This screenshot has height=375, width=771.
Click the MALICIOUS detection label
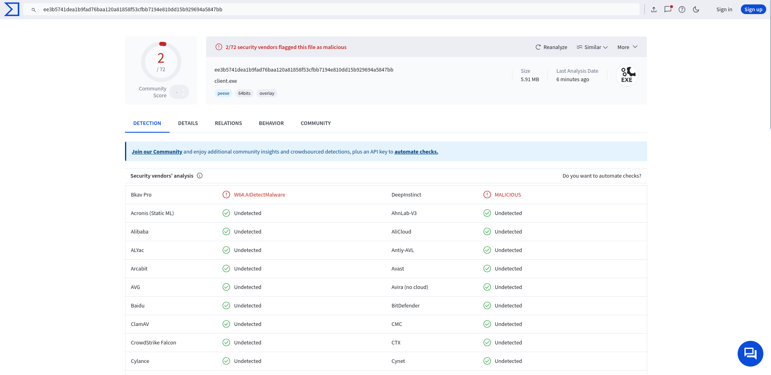508,195
